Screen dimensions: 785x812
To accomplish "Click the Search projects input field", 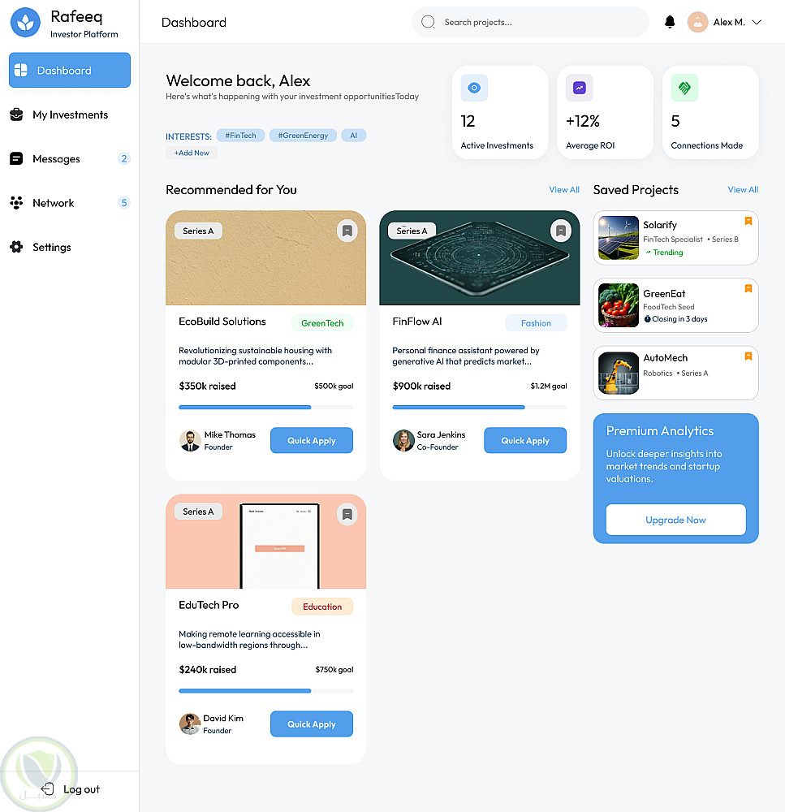I will [x=530, y=22].
